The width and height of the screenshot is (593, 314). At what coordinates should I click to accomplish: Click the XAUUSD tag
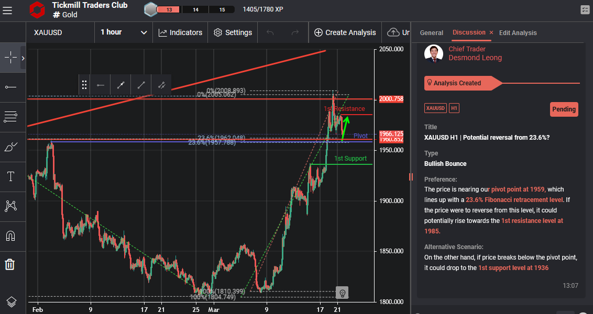pos(435,108)
